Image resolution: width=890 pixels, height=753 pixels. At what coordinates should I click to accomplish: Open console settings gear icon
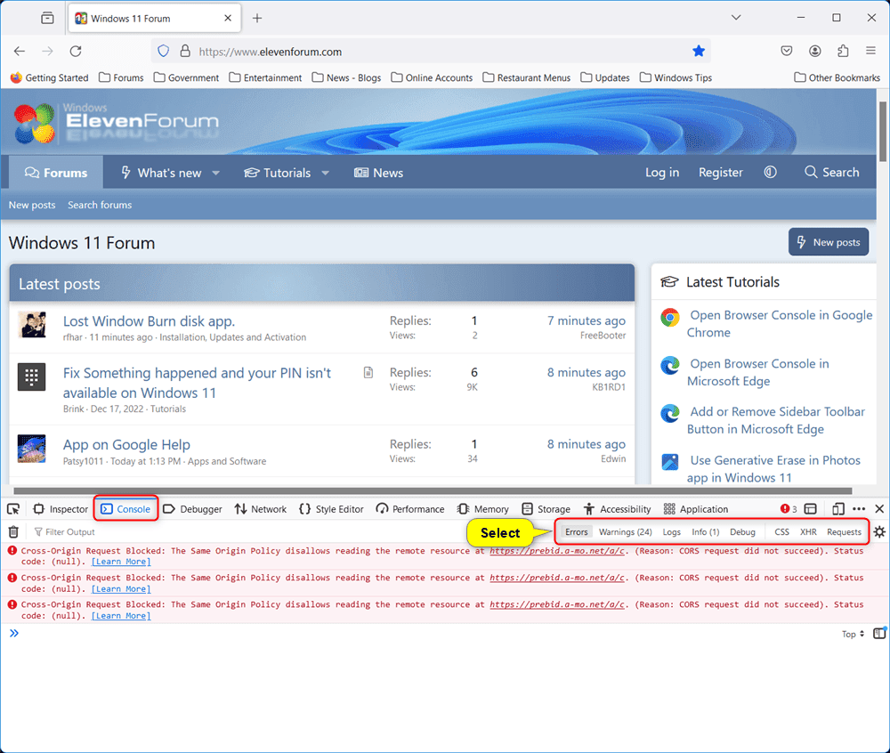tap(879, 531)
